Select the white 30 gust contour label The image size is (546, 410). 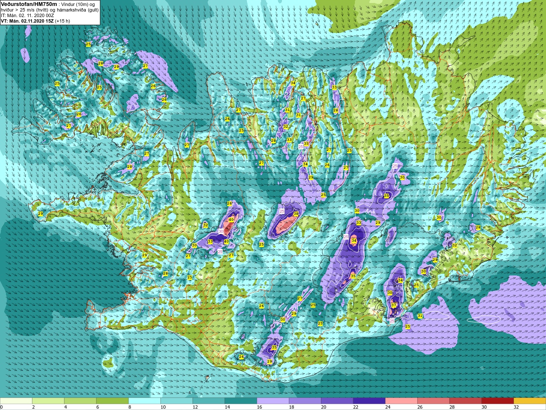click(221, 231)
